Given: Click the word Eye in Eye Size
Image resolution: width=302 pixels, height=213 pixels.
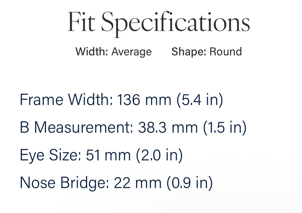Looking at the screenshot, I should click(x=32, y=156).
